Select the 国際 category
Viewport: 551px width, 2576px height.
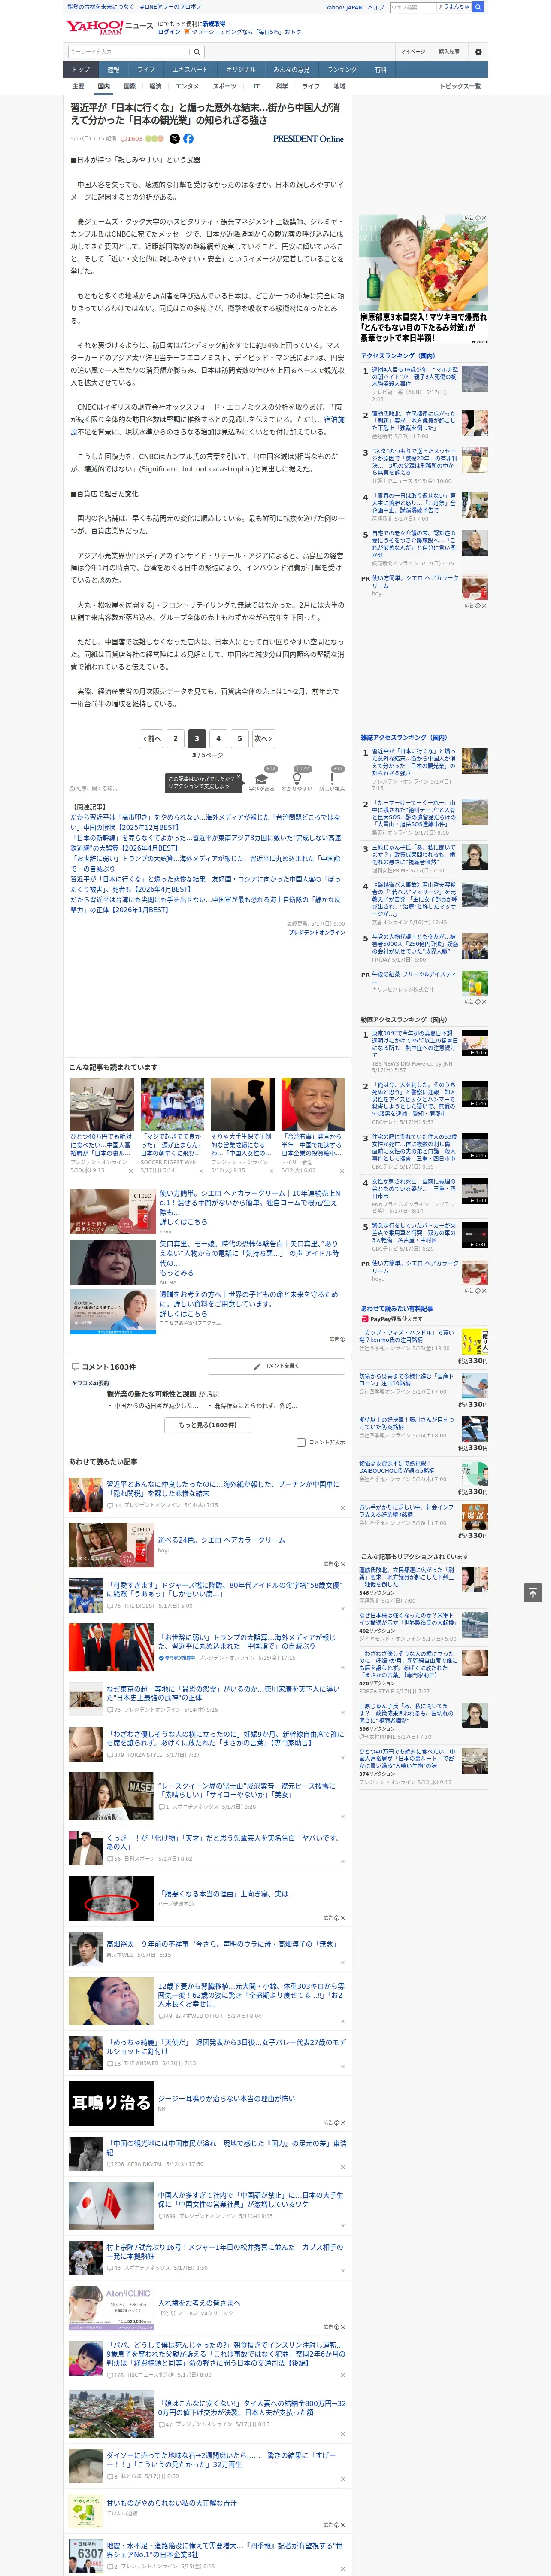click(129, 86)
